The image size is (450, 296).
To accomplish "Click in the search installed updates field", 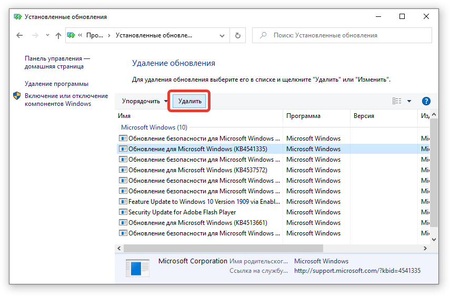I will tap(347, 36).
